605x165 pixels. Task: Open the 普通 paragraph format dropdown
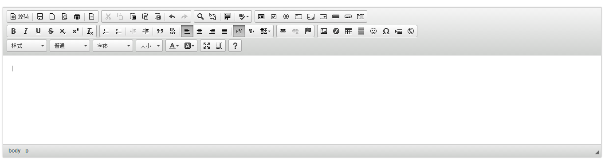click(70, 46)
